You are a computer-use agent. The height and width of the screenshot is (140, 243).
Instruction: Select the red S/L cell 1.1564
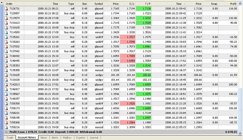[128, 122]
